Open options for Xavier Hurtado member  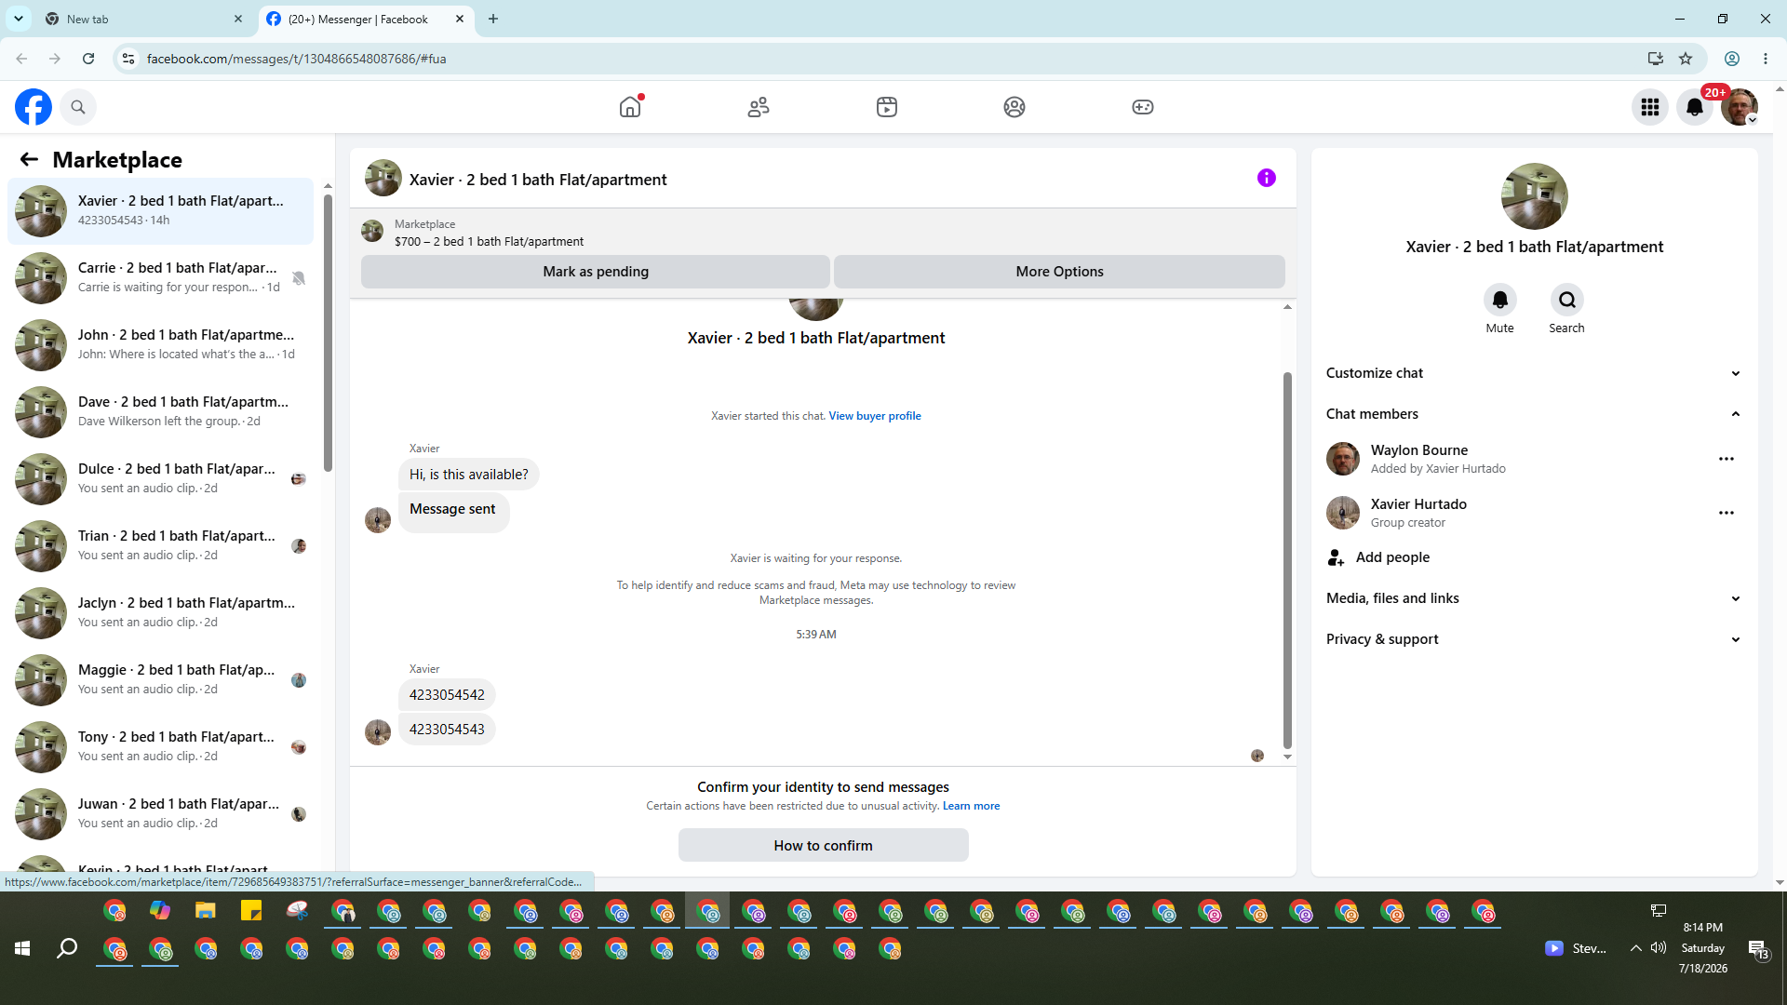[x=1727, y=513]
